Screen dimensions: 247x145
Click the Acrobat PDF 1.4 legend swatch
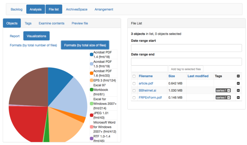click(x=91, y=55)
